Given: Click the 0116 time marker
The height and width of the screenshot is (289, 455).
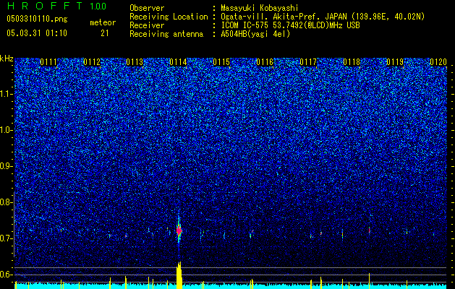Looking at the screenshot, I should click(265, 62).
